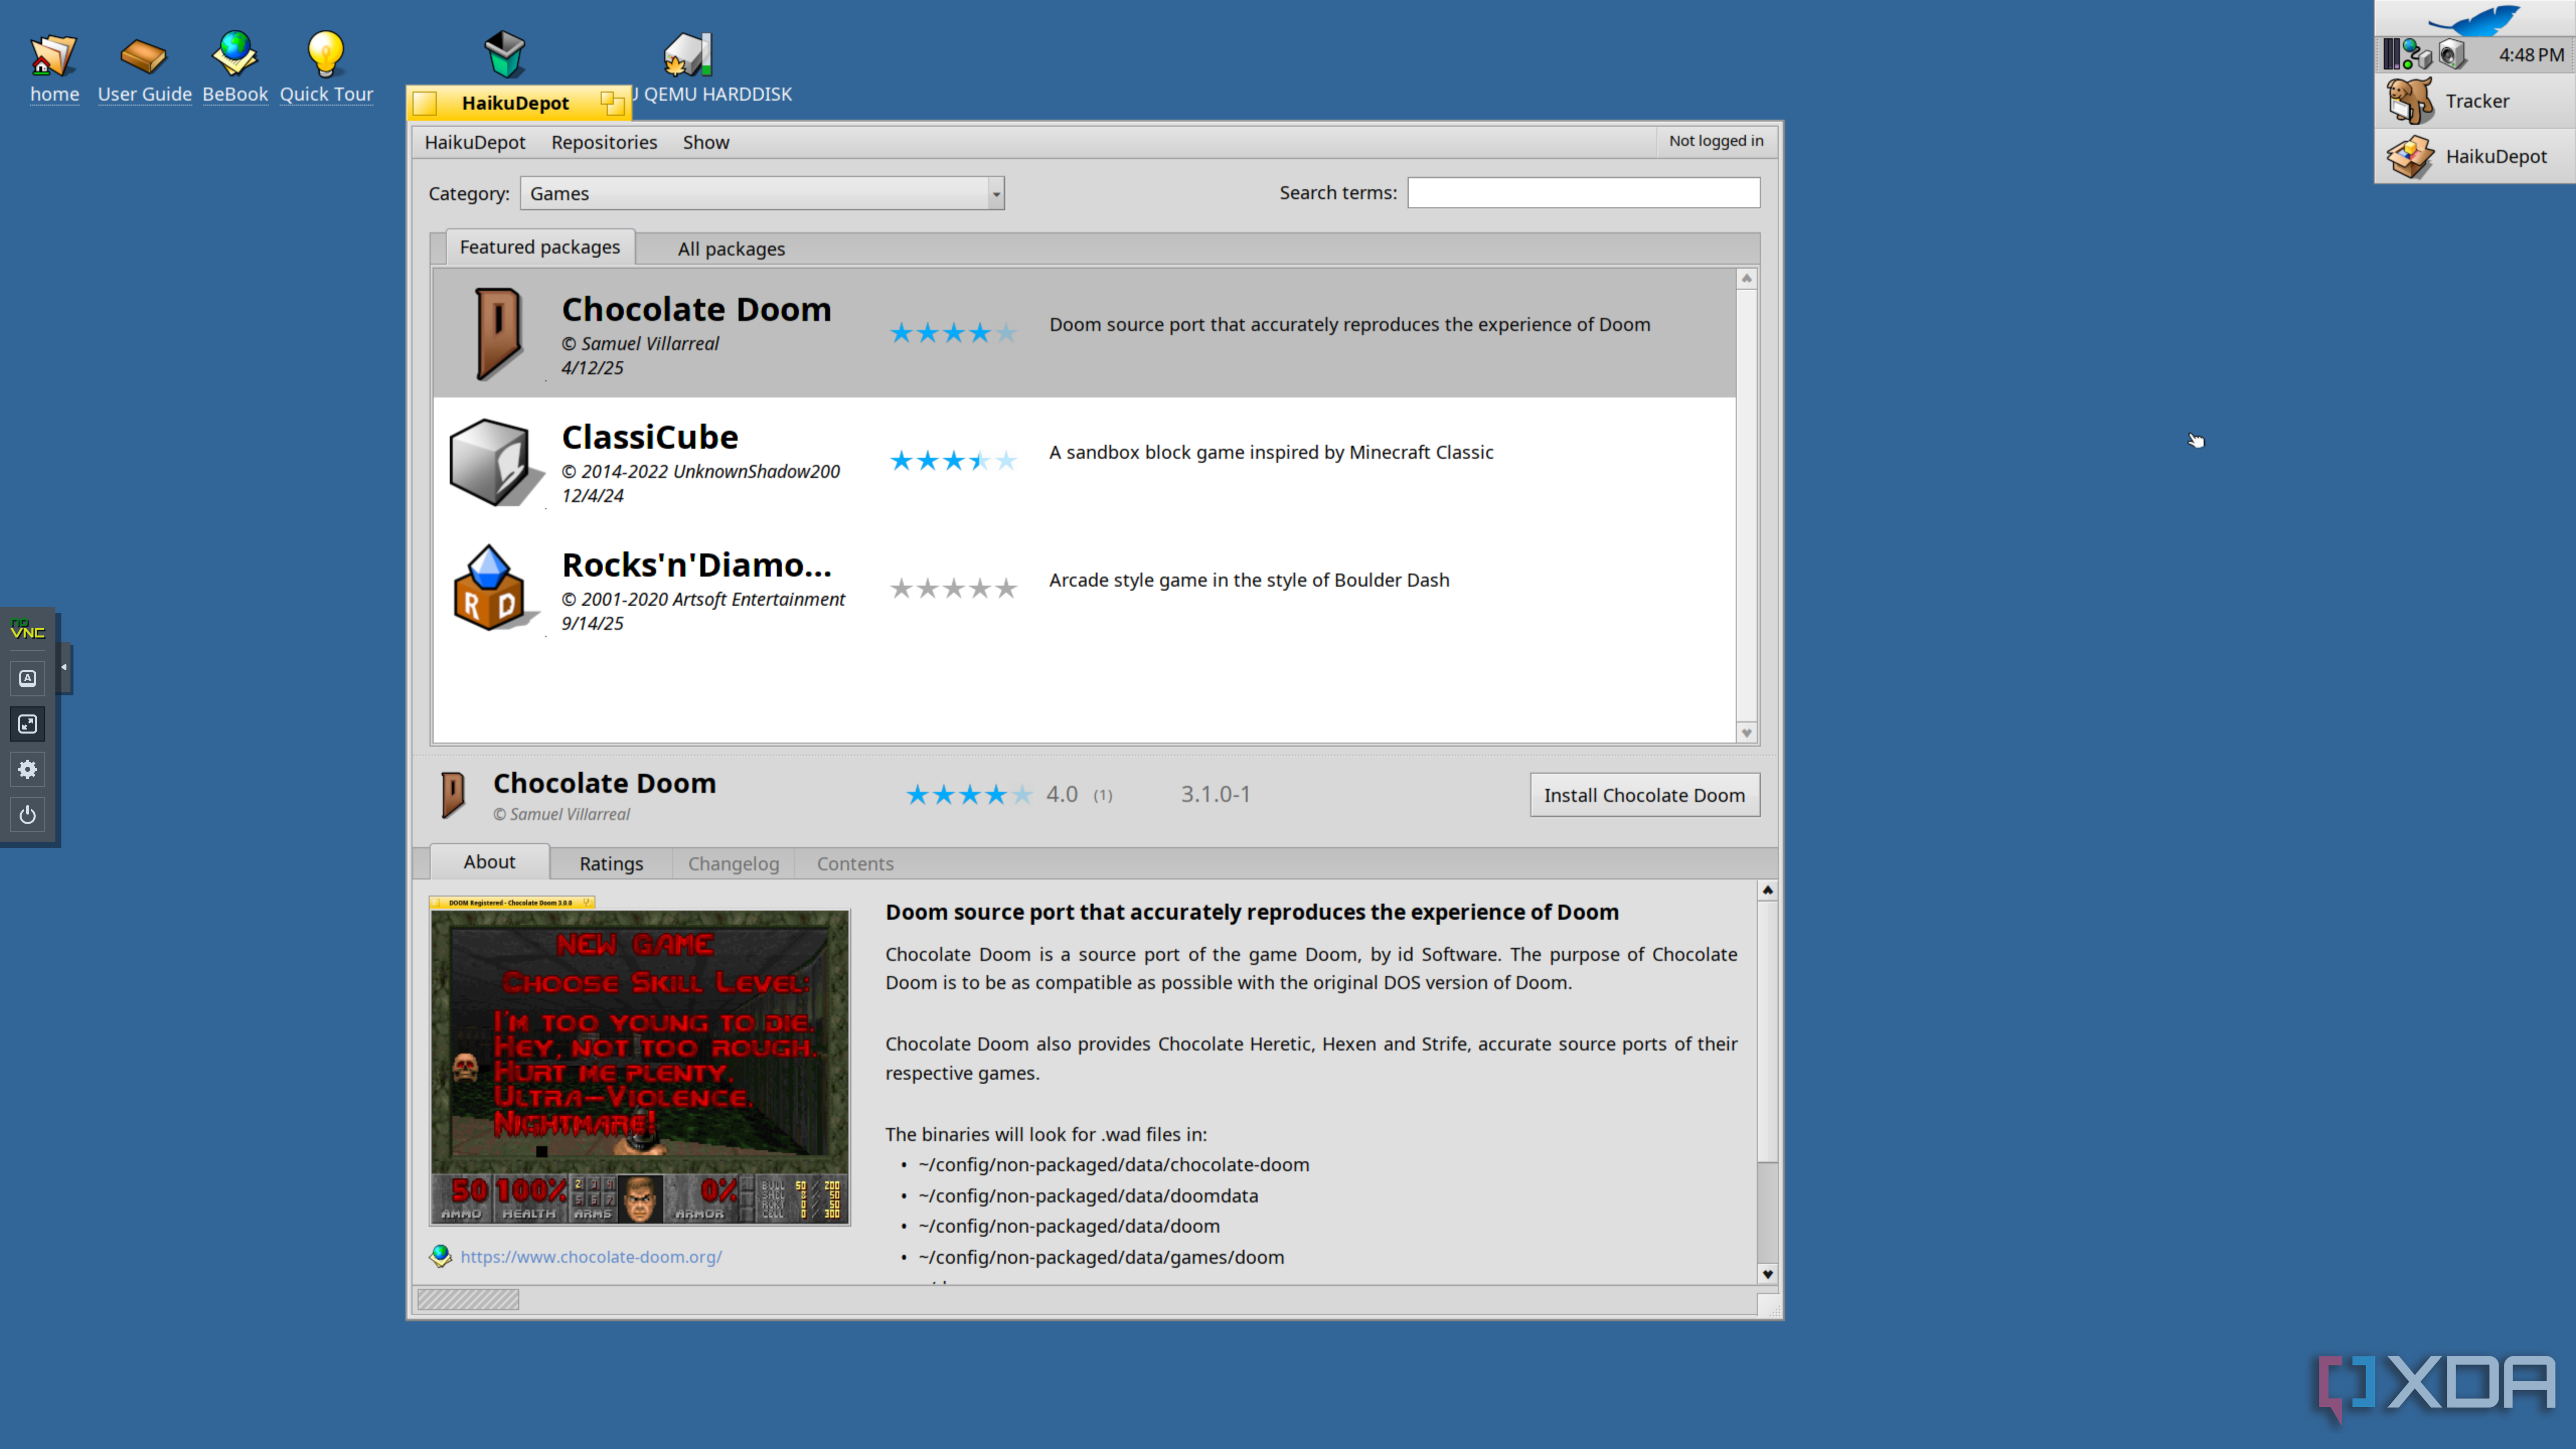Toggle HaikuDepot window zoom button in title tab
The width and height of the screenshot is (2576, 1449).
[x=612, y=103]
